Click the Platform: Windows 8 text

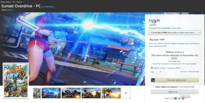click(x=175, y=52)
